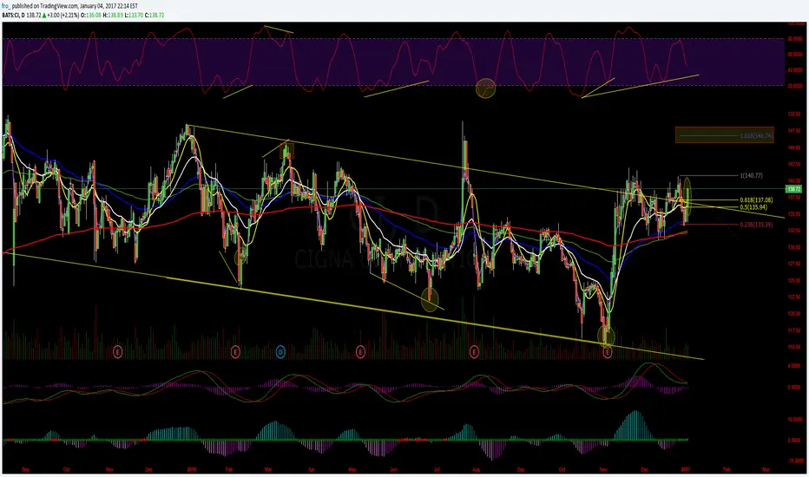Click the 2017 label on time axis
The image size is (809, 477).
[x=685, y=470]
